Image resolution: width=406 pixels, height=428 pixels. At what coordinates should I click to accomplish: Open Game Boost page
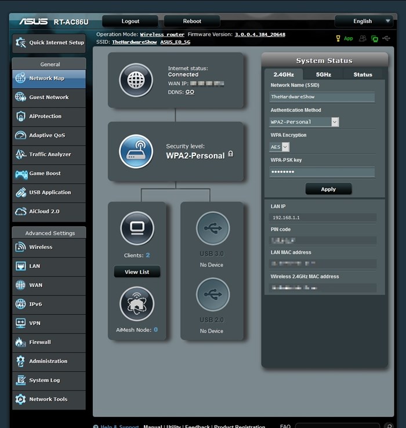tap(49, 173)
